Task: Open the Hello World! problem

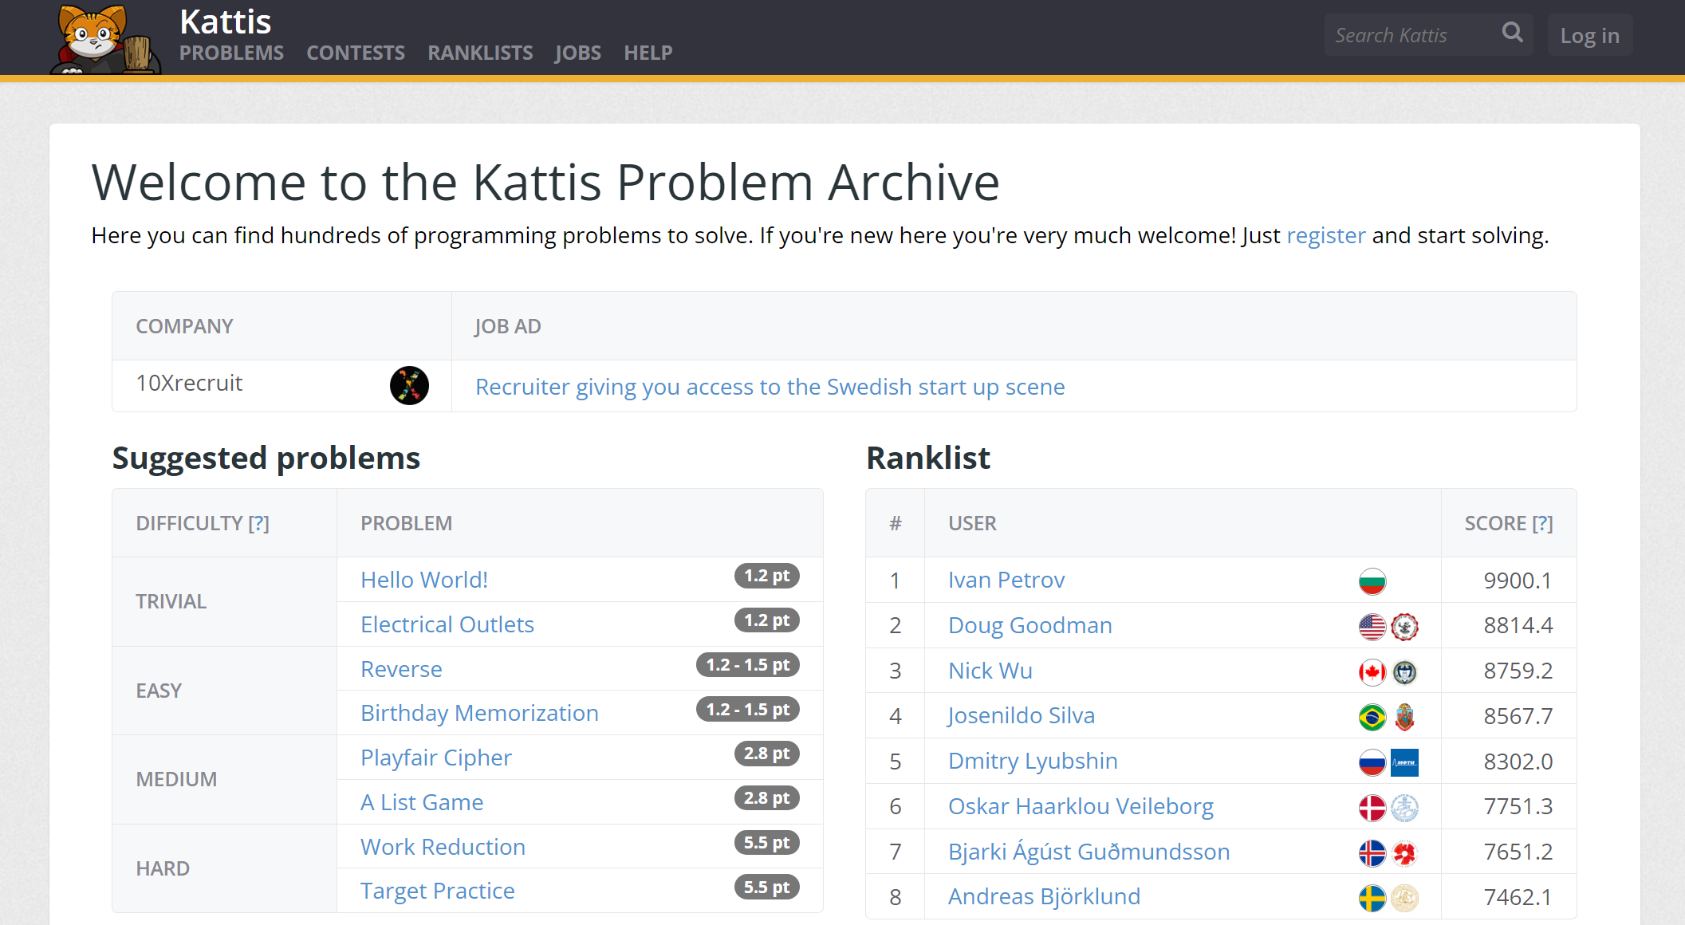Action: coord(423,580)
